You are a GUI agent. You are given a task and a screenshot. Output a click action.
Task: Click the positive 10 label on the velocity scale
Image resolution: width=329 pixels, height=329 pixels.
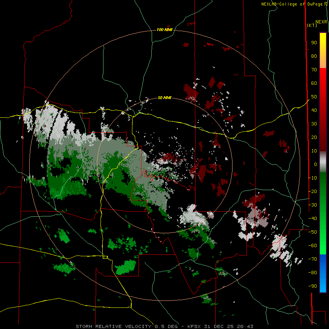coord(314,151)
